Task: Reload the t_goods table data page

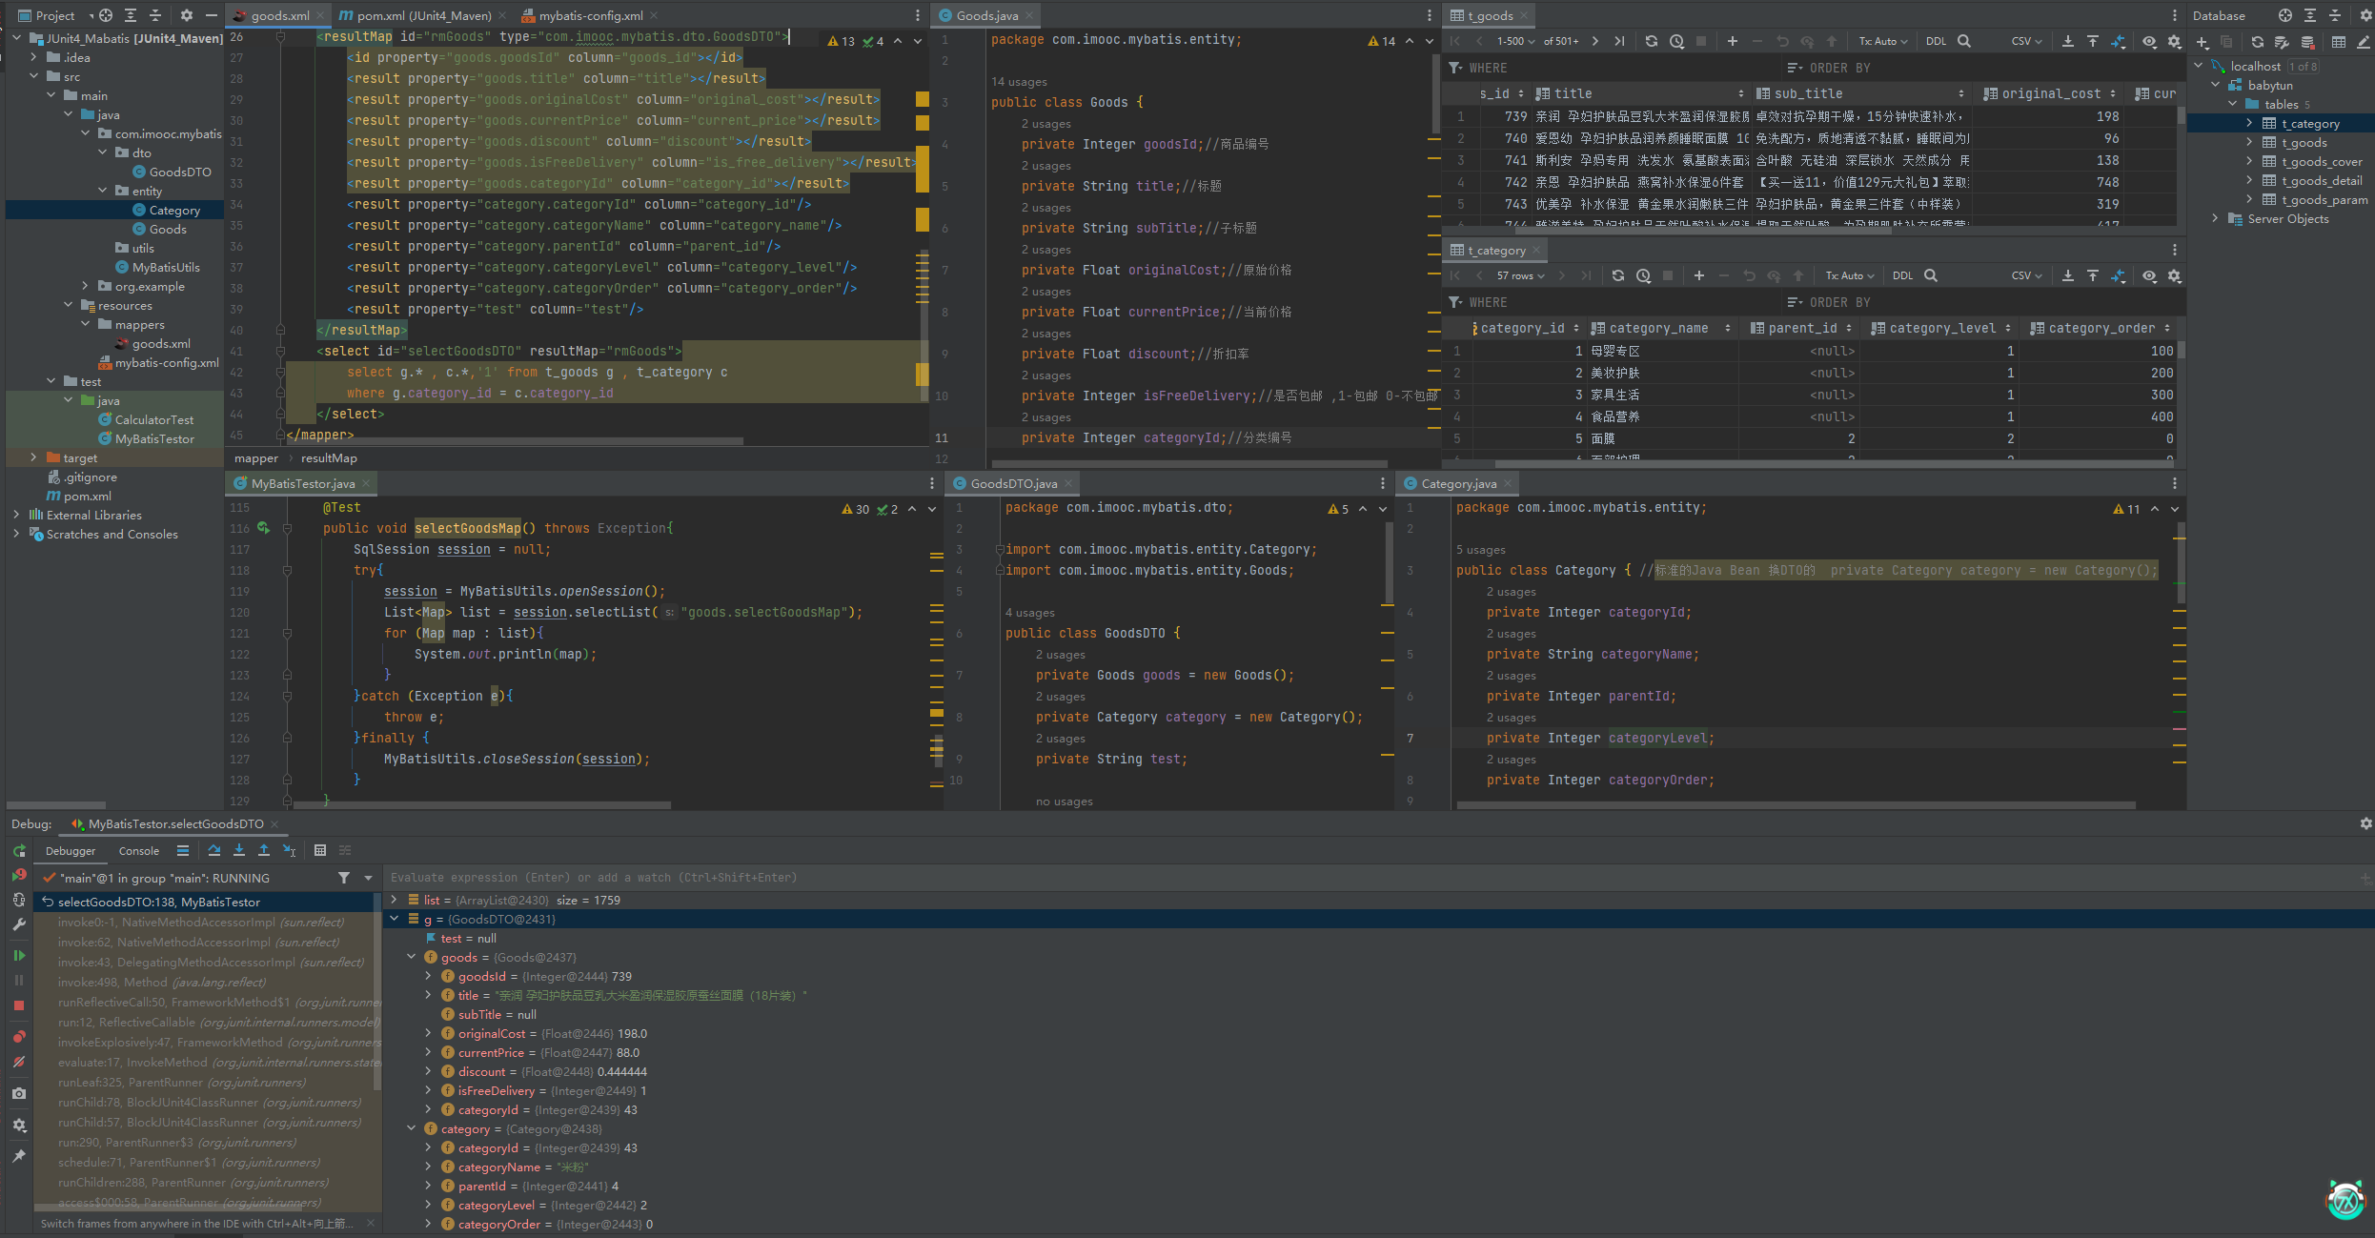Action: 1652,41
